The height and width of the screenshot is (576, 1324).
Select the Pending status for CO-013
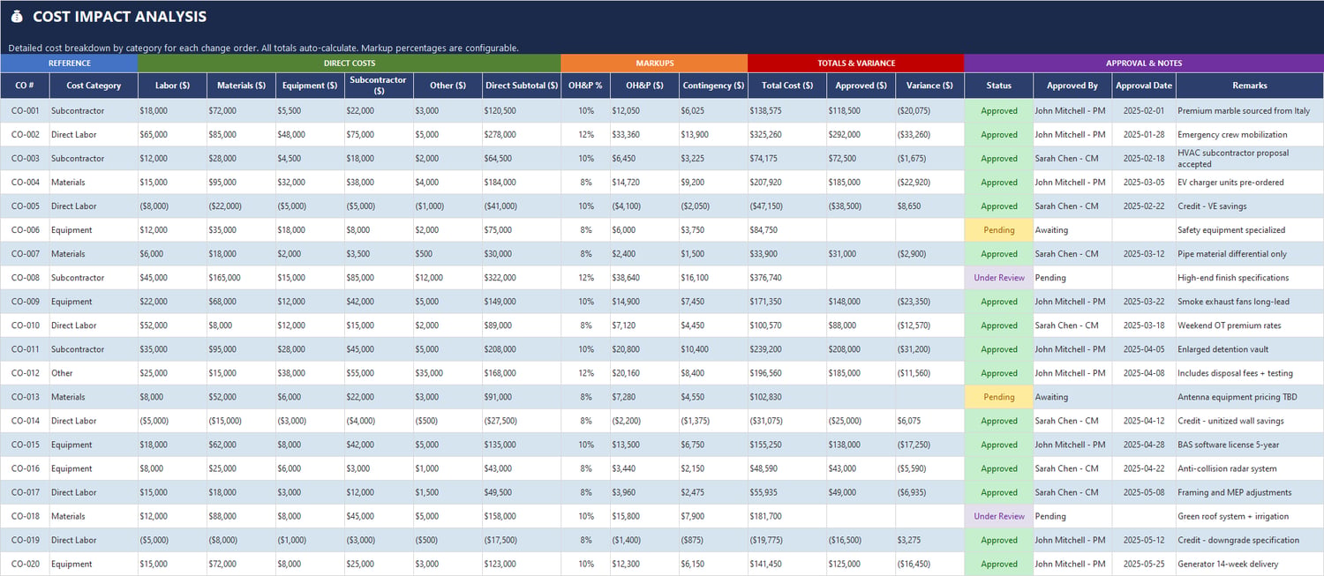pos(999,397)
